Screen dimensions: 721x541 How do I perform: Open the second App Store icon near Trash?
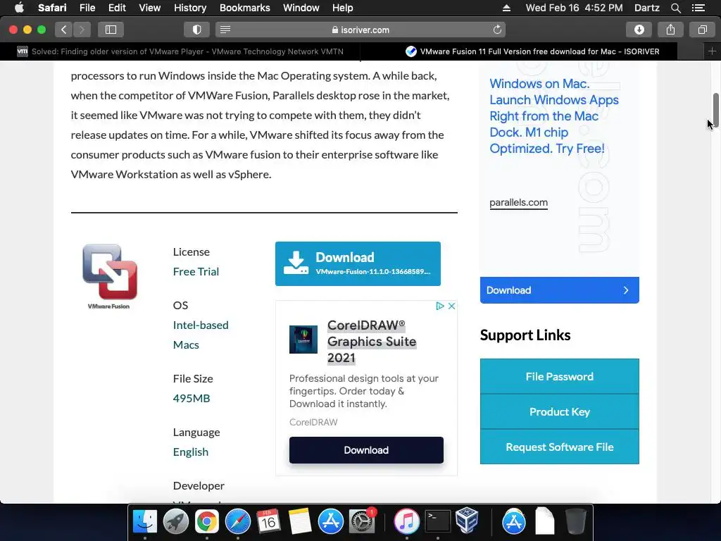coord(513,521)
